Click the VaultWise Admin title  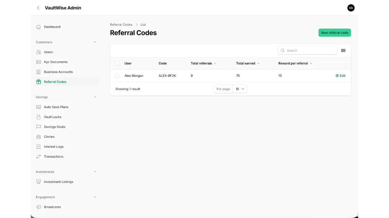[63, 8]
